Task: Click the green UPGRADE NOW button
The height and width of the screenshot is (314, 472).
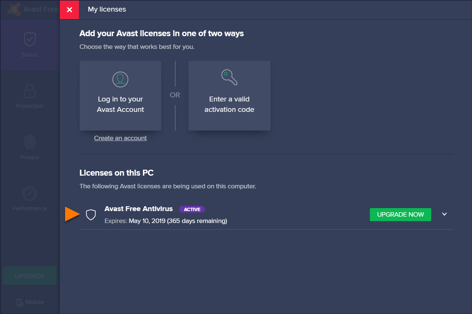Action: pos(400,214)
